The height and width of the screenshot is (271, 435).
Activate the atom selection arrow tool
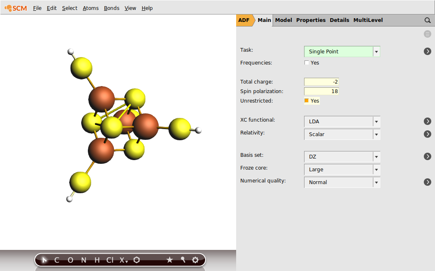(x=44, y=260)
